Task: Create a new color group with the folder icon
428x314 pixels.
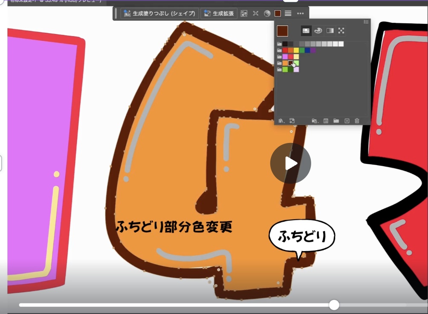Action: point(336,121)
